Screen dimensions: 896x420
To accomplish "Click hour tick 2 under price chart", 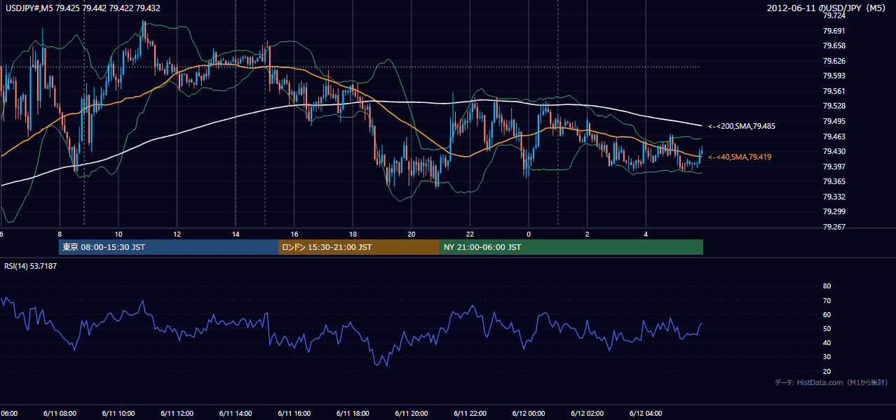I will tap(588, 234).
